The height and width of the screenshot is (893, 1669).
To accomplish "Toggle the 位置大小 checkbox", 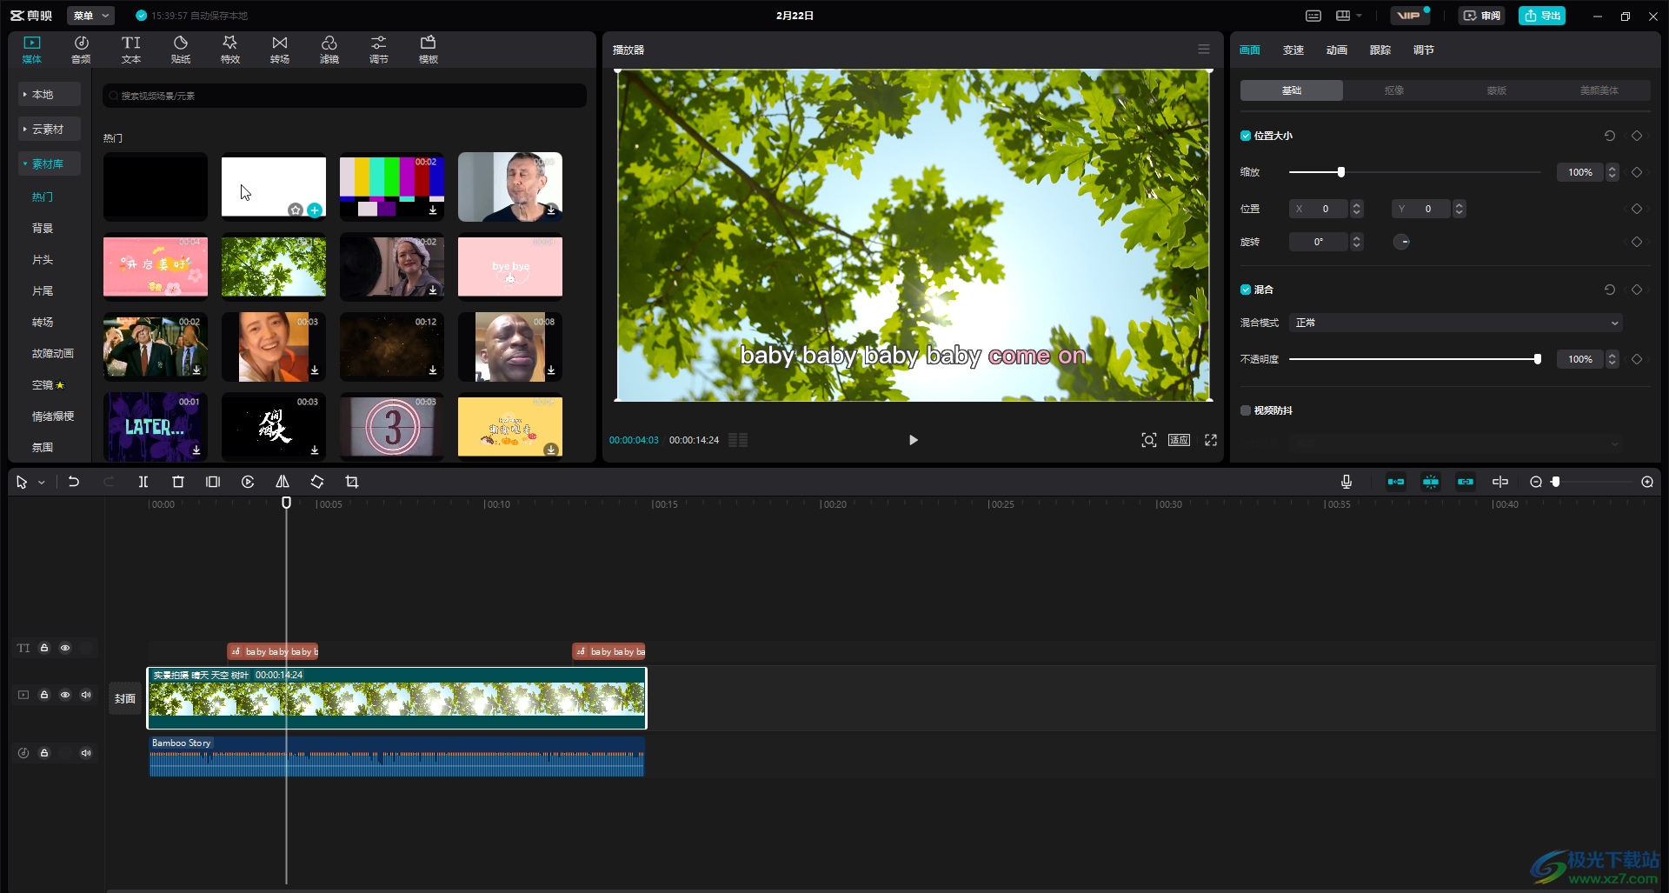I will click(x=1246, y=136).
